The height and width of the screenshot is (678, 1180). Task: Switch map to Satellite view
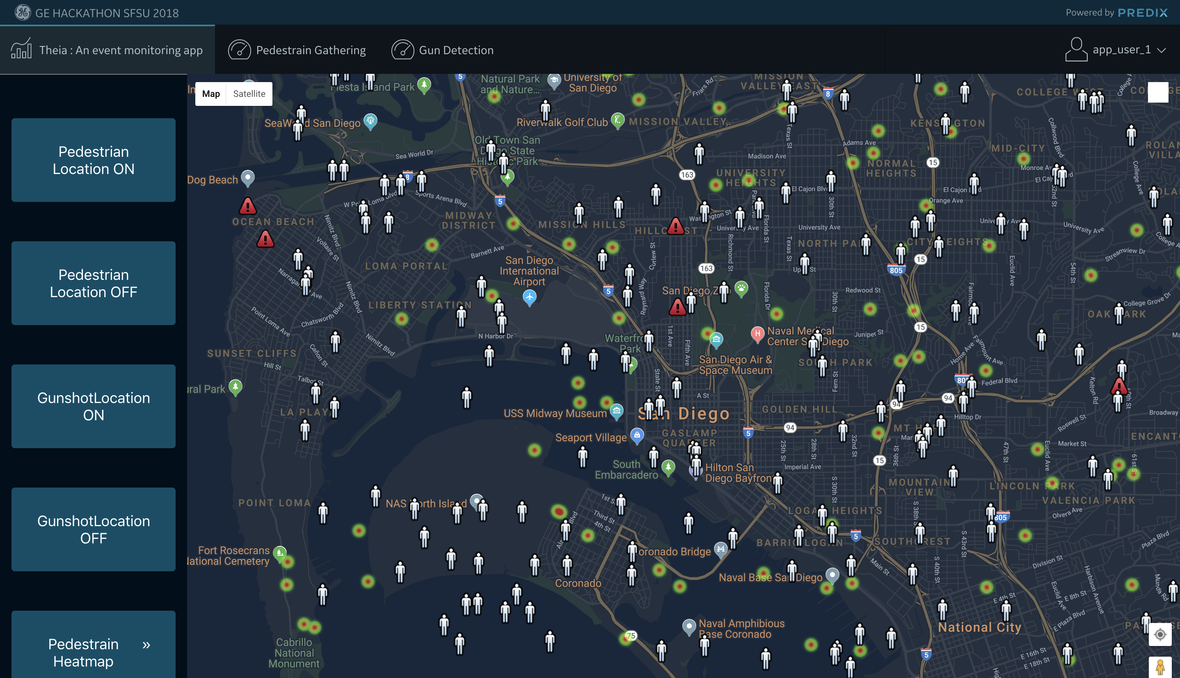pyautogui.click(x=249, y=94)
